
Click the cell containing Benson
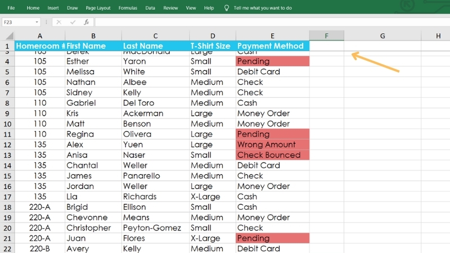tap(155, 124)
